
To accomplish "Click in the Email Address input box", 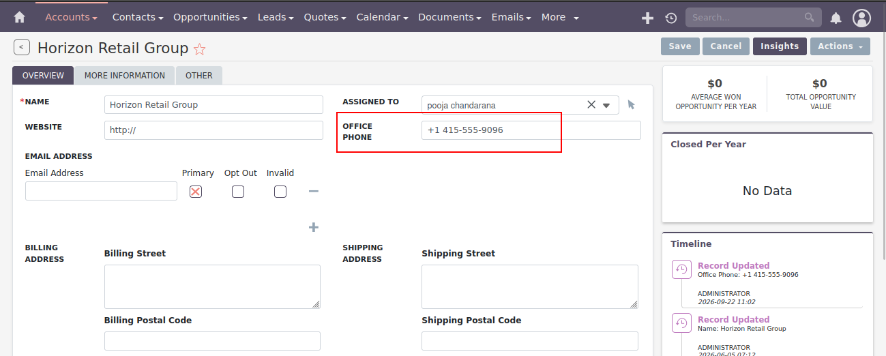I will pos(101,191).
